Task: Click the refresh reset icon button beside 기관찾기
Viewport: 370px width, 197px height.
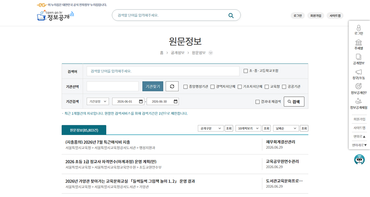Action: [x=172, y=86]
